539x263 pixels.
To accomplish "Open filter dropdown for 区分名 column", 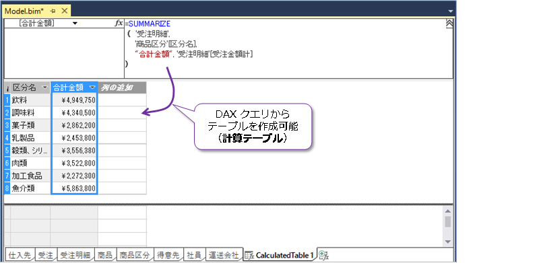I will point(44,87).
